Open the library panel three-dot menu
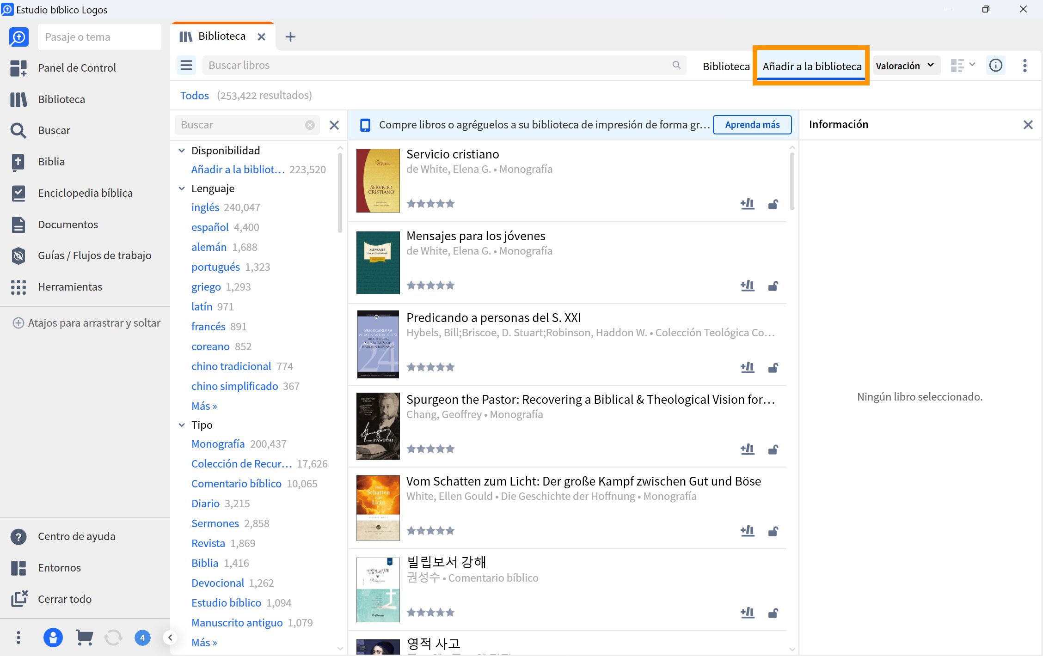Screen dimensions: 1043x656 1025,66
